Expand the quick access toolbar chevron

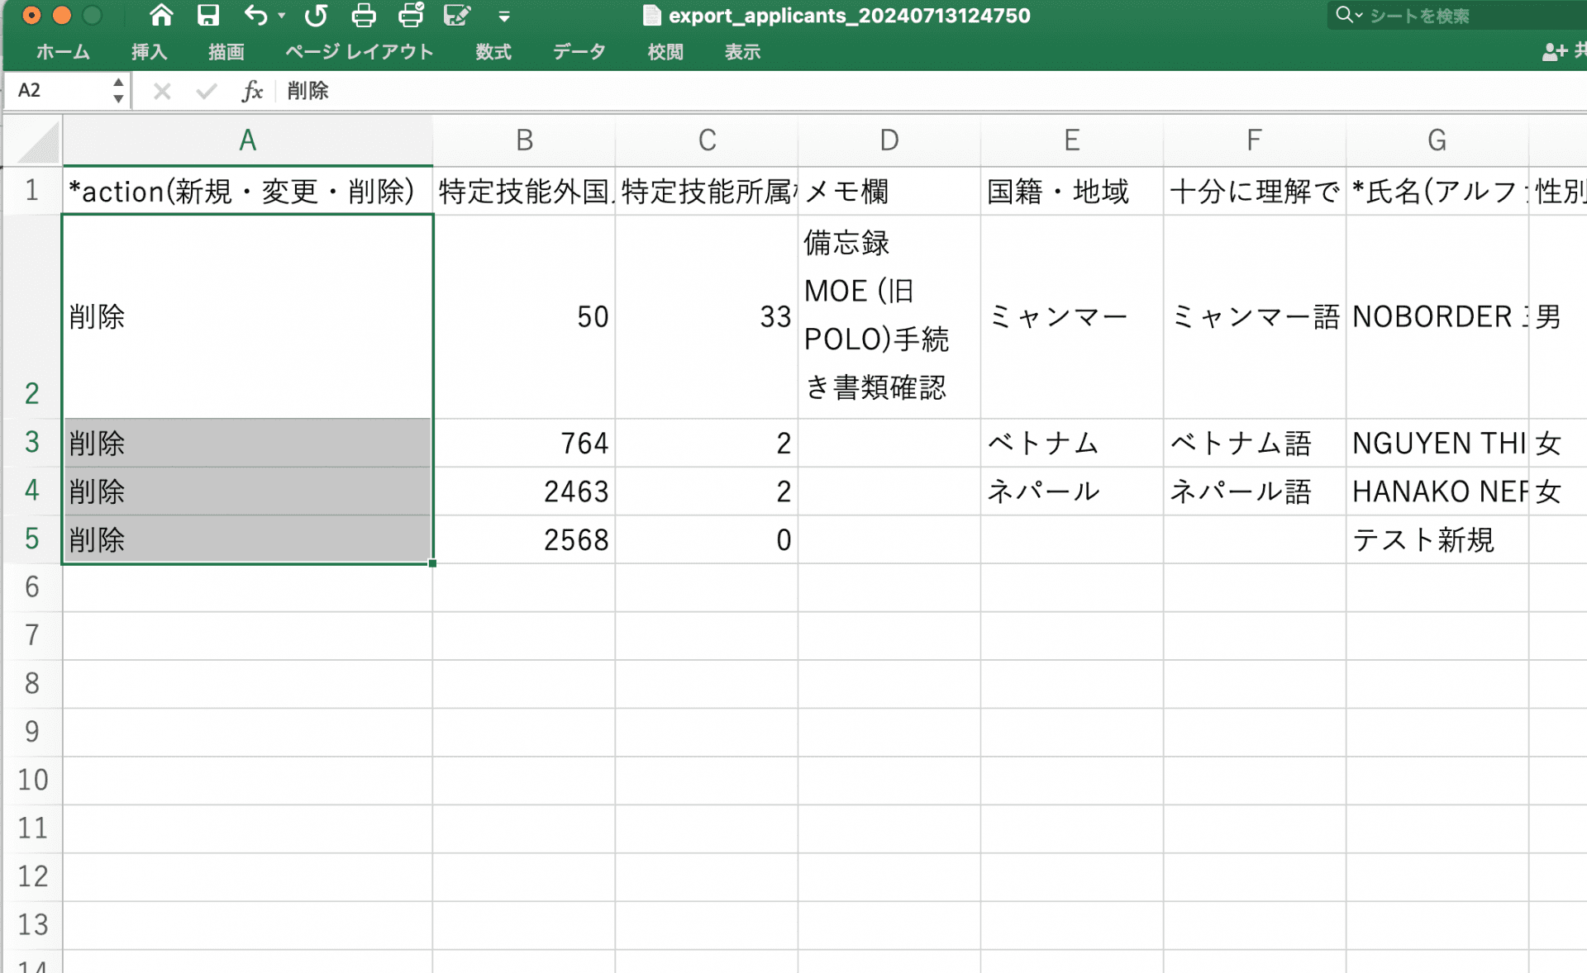(503, 15)
